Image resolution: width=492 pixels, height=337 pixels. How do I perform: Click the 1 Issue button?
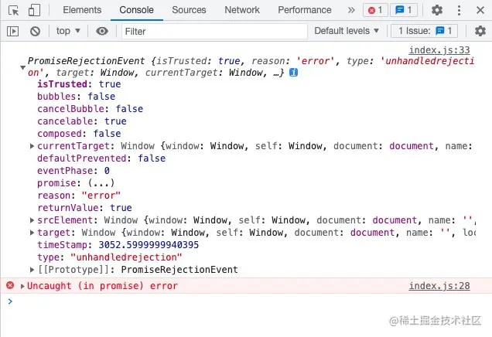tap(424, 31)
